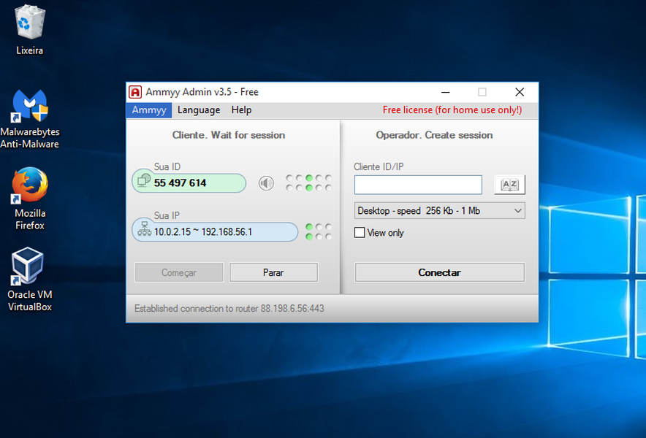The image size is (646, 438).
Task: Enable the View only checkbox
Action: click(360, 233)
